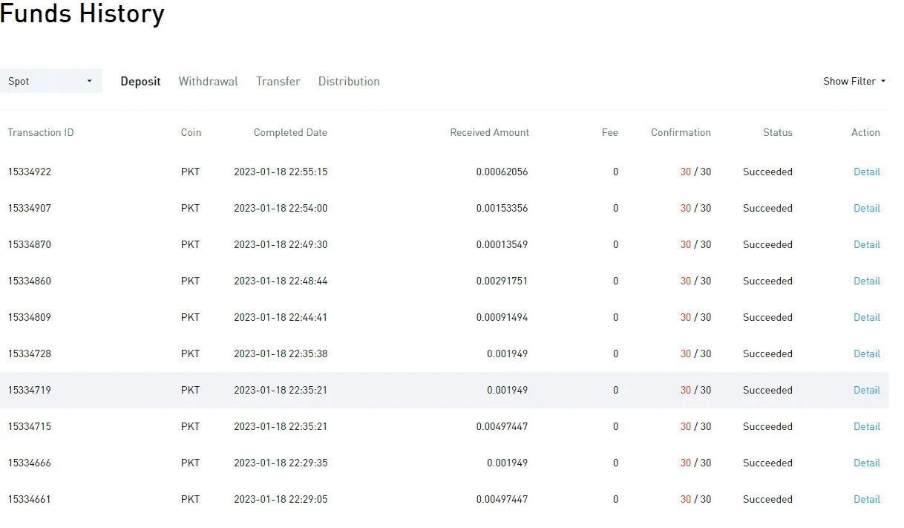Click the Status column header
The image size is (904, 528).
[778, 132]
